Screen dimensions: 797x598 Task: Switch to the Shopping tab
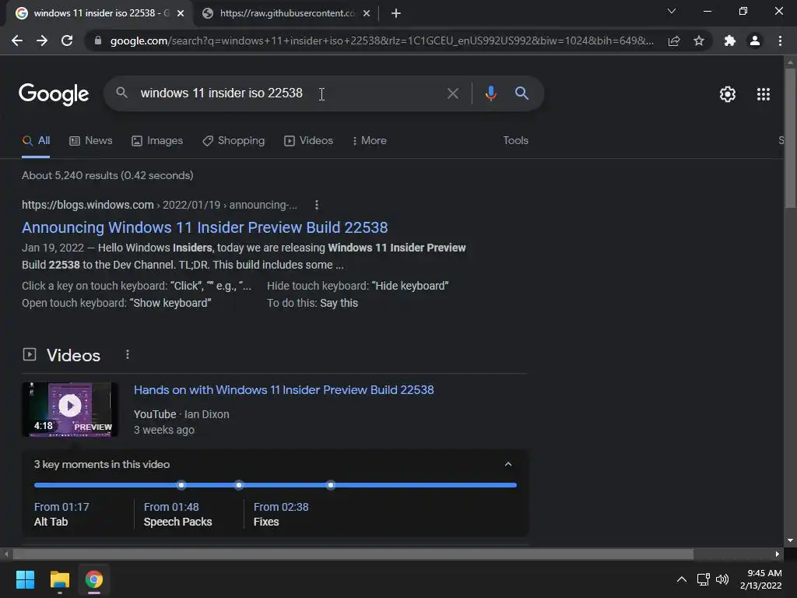233,141
